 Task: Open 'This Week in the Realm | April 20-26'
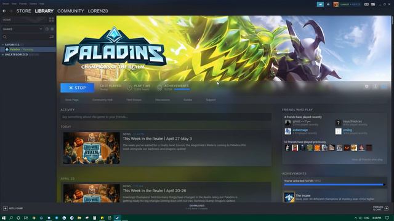point(155,191)
